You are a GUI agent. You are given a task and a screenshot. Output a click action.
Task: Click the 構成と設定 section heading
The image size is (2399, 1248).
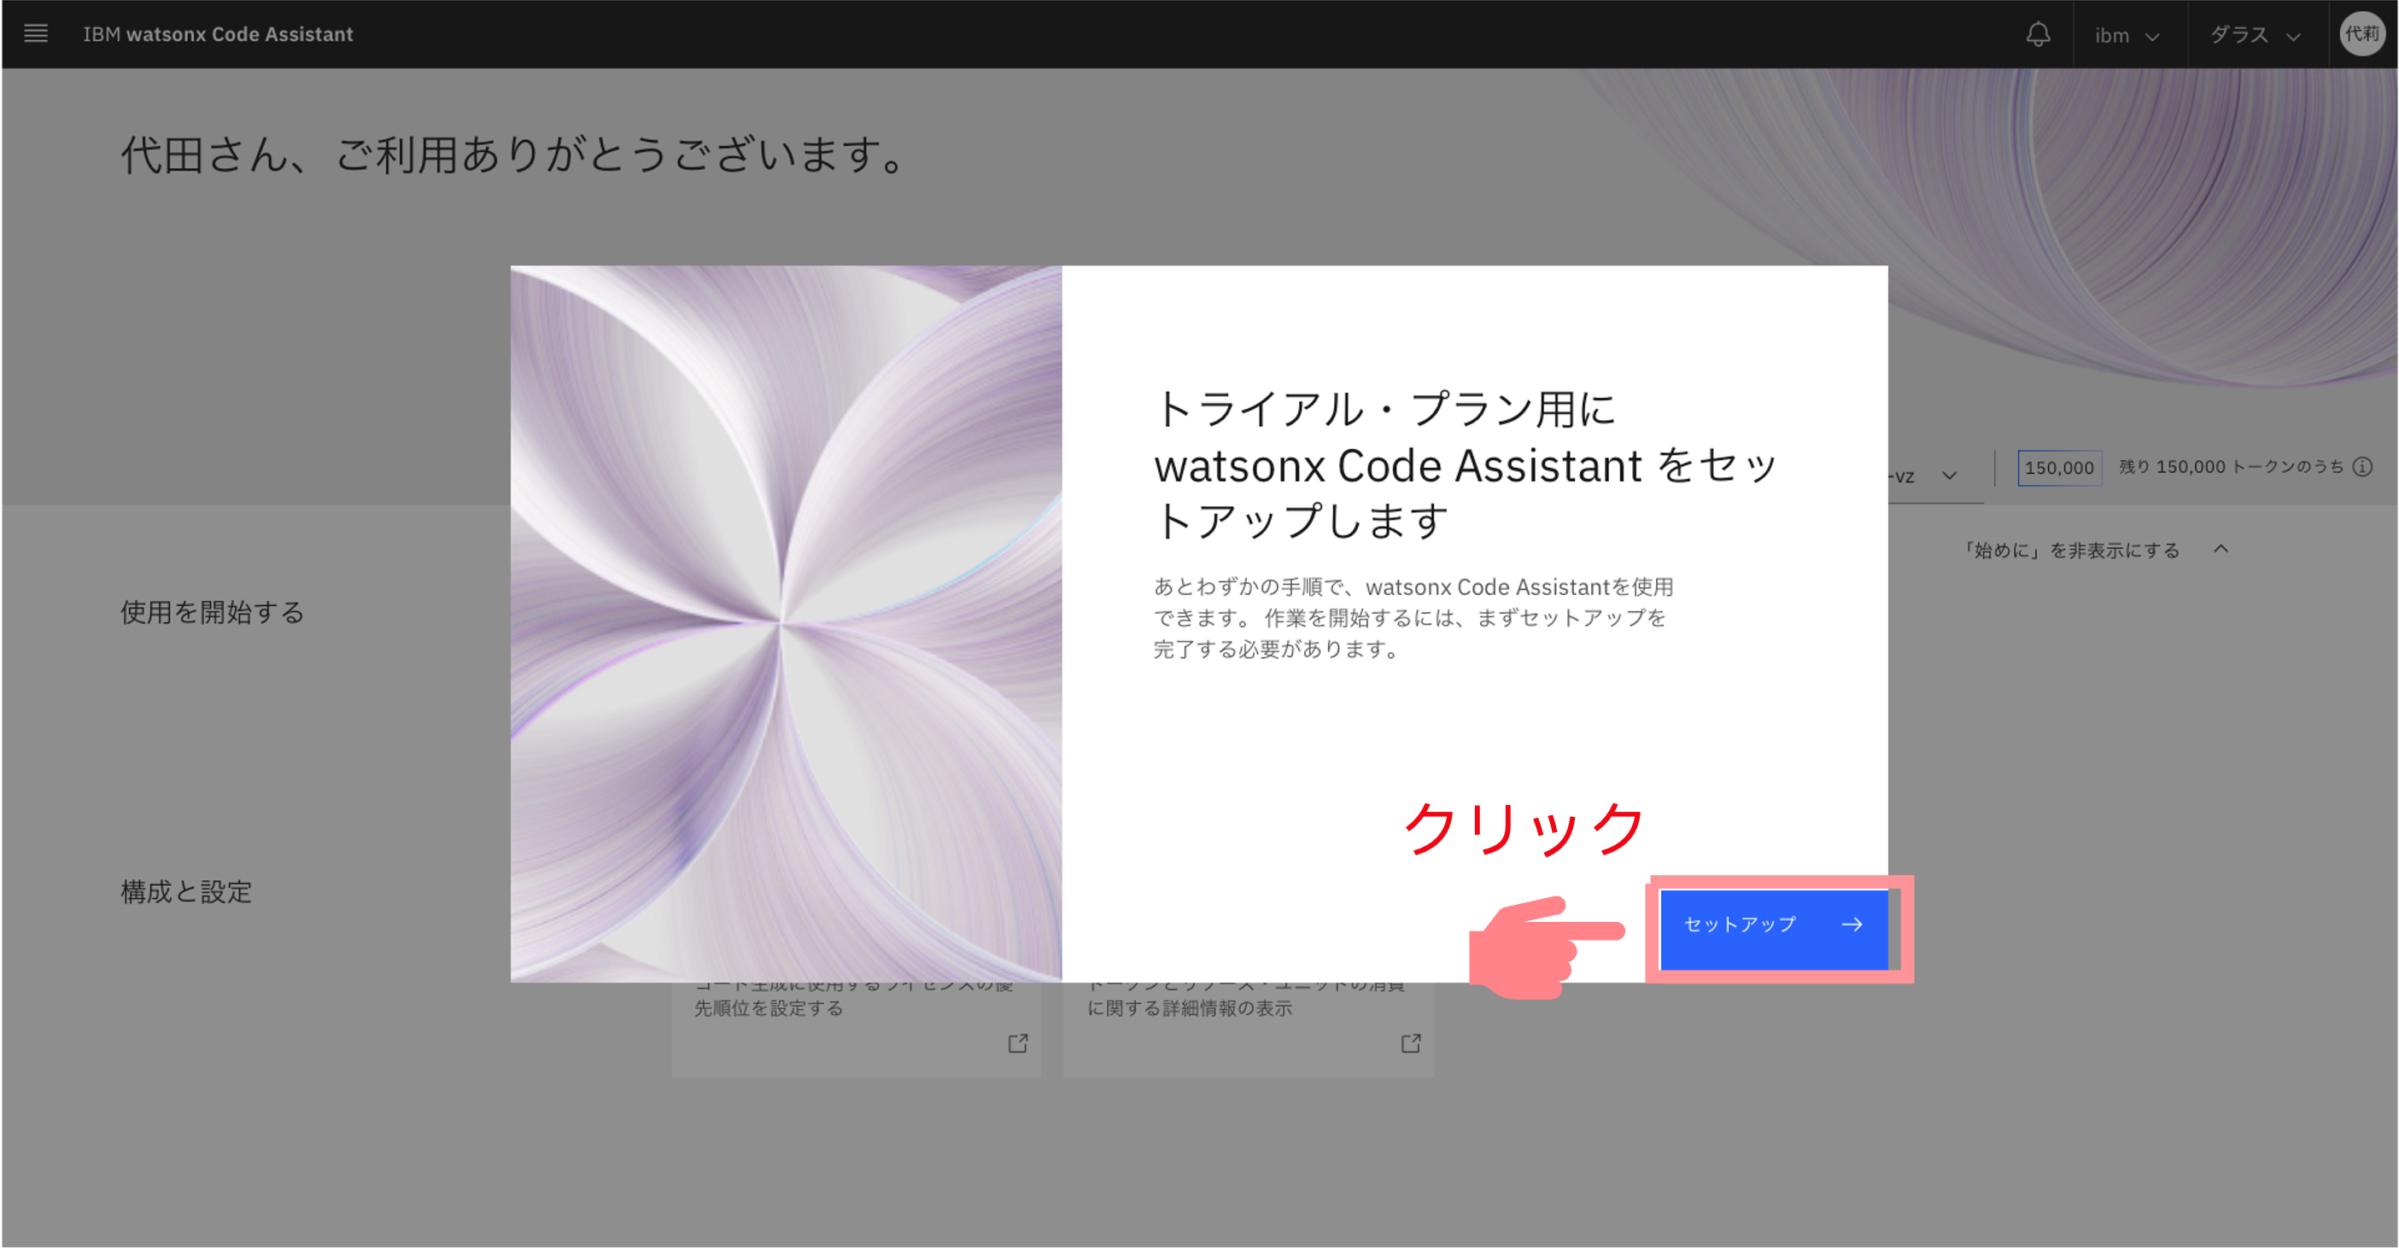[x=186, y=890]
